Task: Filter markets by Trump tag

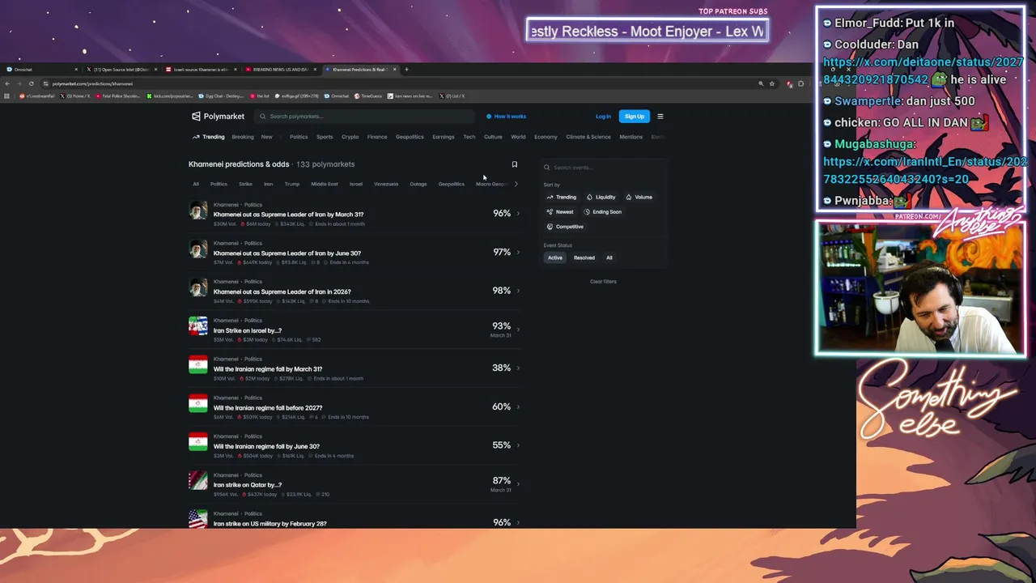Action: point(292,184)
